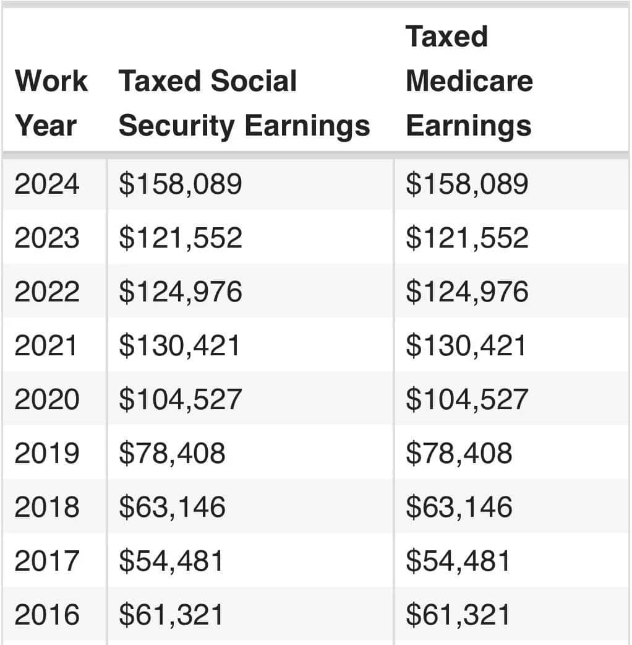Viewport: 632px width, 645px height.
Task: Select 2019 Medicare earnings $78,408
Action: point(459,453)
